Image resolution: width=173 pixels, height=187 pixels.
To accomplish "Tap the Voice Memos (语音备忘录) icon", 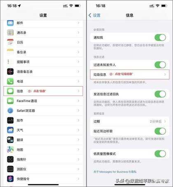I will click(10, 72).
